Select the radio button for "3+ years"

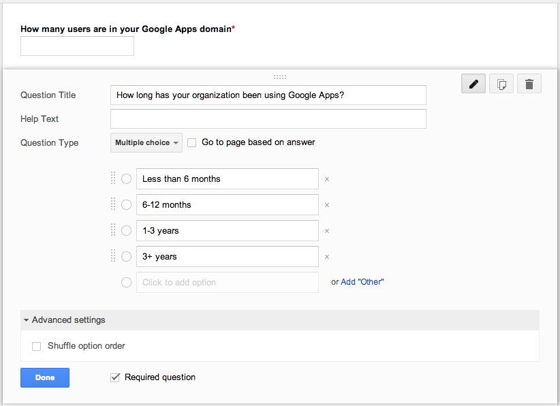pyautogui.click(x=126, y=257)
